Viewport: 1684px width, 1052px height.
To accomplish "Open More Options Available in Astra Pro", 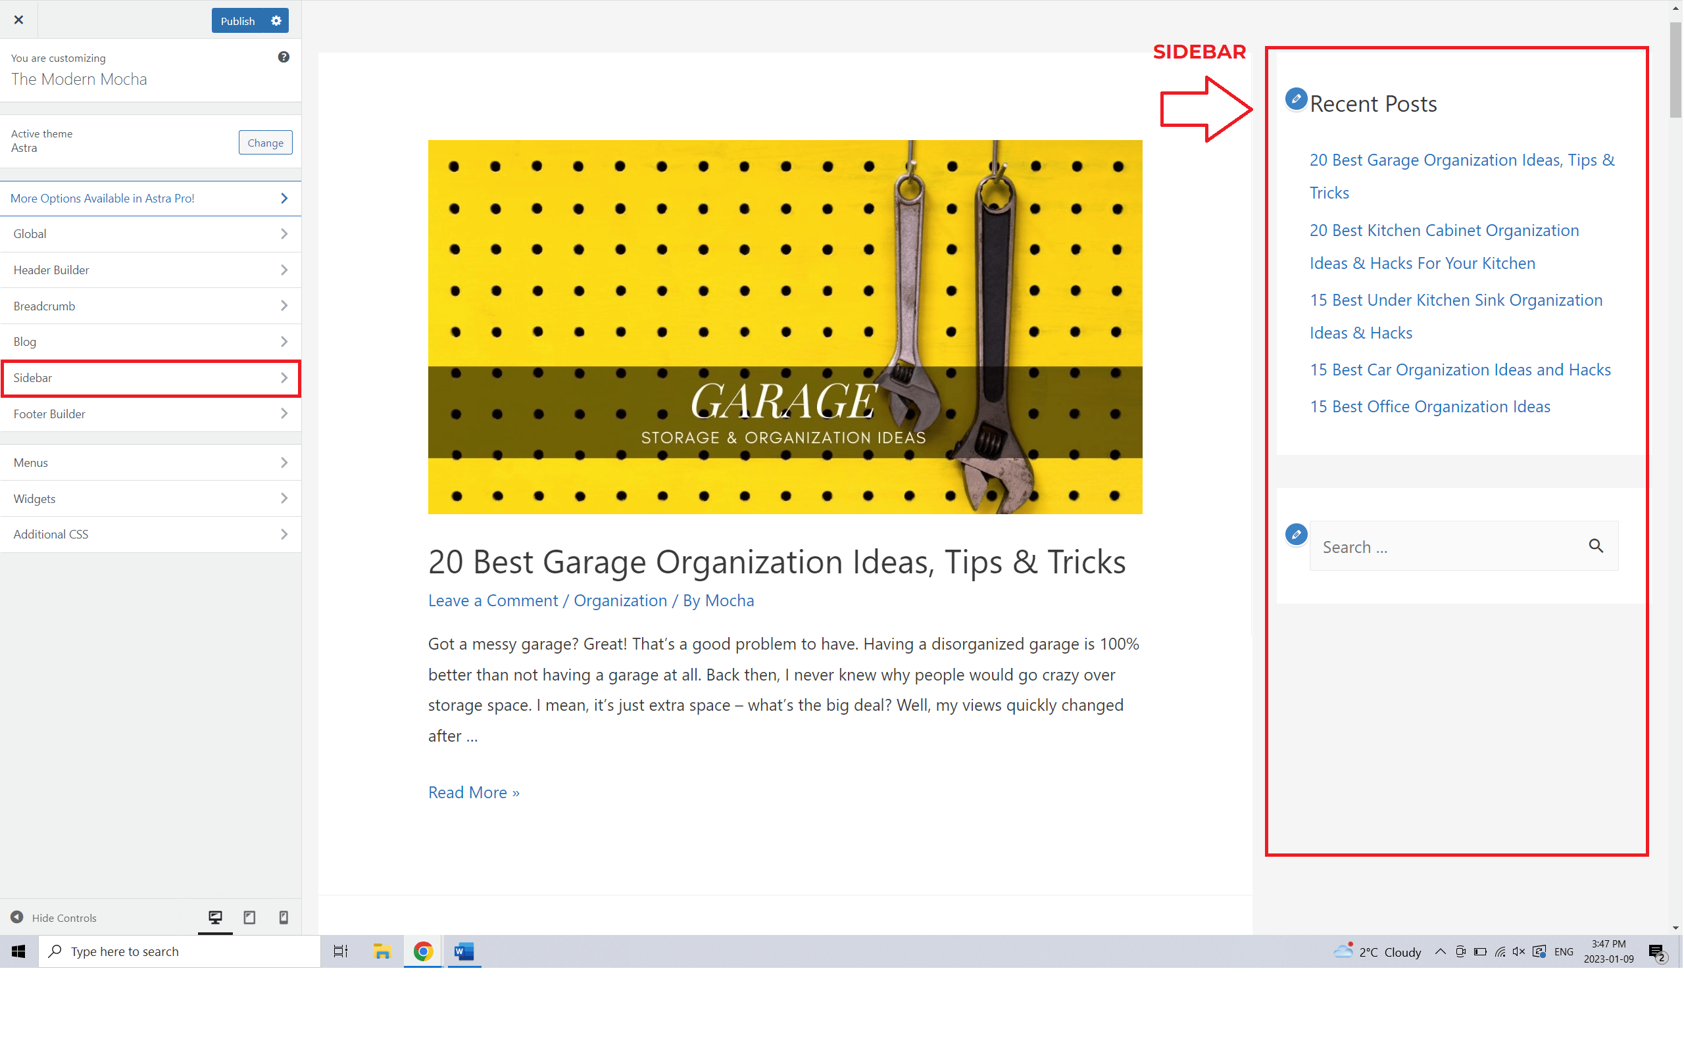I will [x=150, y=199].
